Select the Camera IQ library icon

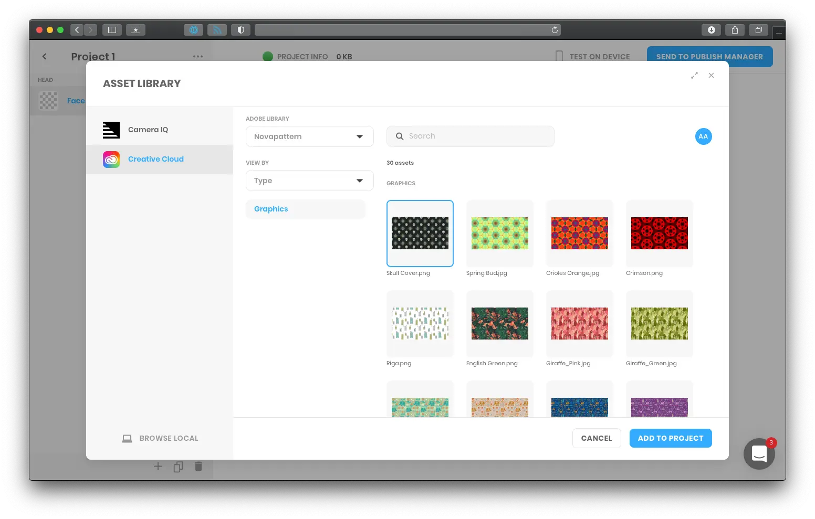click(111, 130)
